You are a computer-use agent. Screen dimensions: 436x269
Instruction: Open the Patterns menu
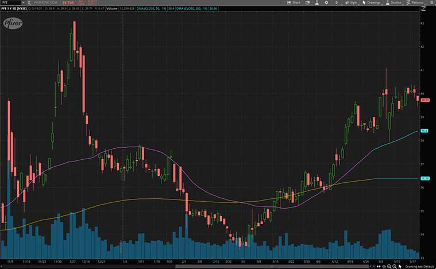click(x=415, y=2)
